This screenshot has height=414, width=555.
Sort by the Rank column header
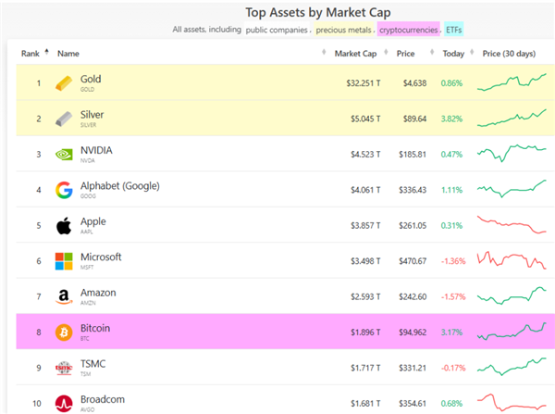click(x=31, y=54)
